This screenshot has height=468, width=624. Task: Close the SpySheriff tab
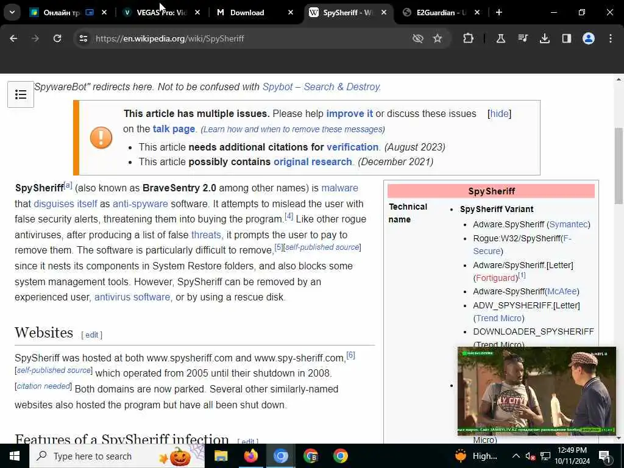[x=384, y=13]
